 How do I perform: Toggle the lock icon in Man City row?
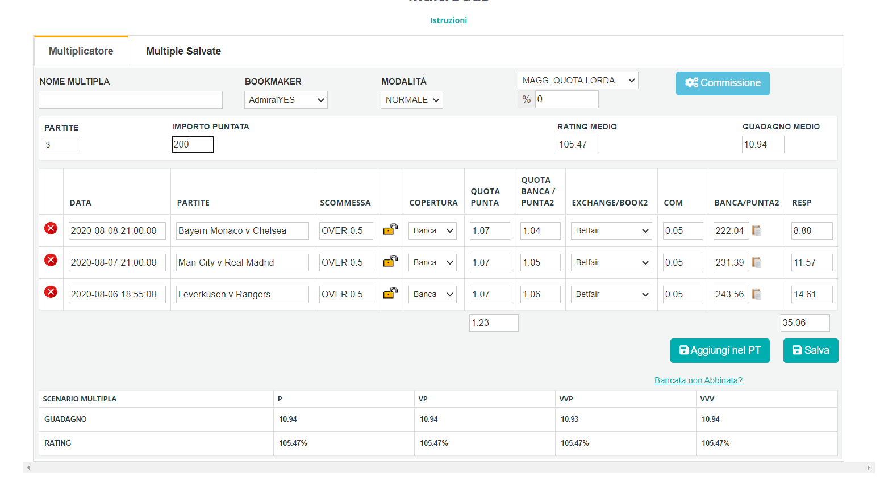click(390, 261)
